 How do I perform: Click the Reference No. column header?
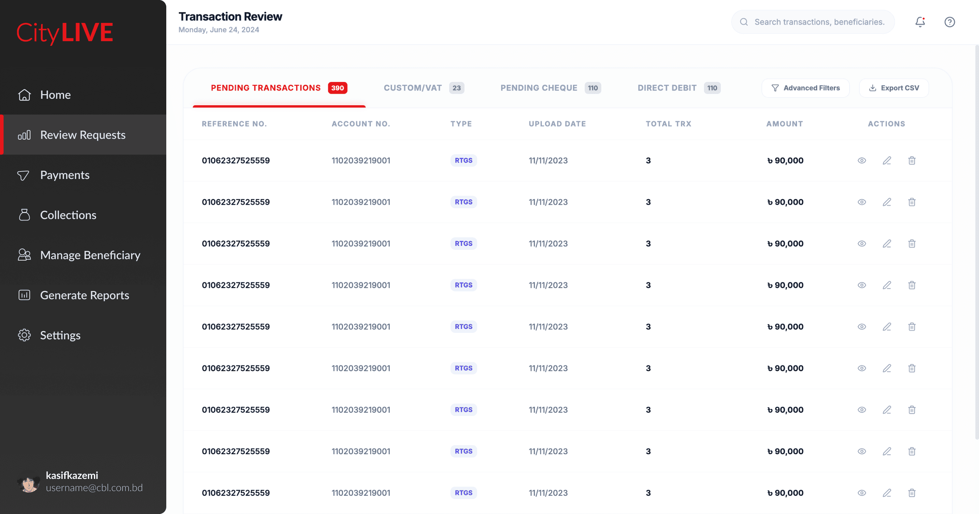point(234,124)
